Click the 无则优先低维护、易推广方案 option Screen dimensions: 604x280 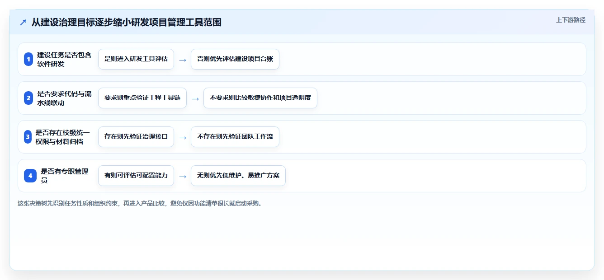pos(238,176)
